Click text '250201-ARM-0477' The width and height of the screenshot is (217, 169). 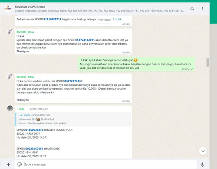[x=28, y=133]
